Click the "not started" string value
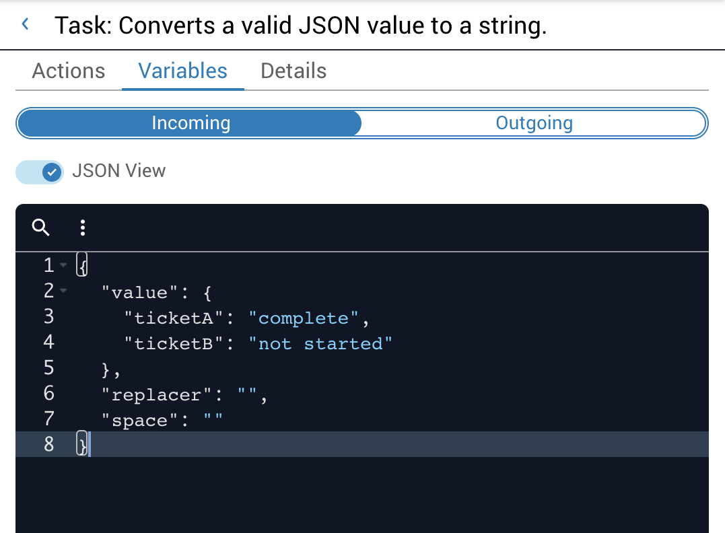725x533 pixels. coord(320,343)
